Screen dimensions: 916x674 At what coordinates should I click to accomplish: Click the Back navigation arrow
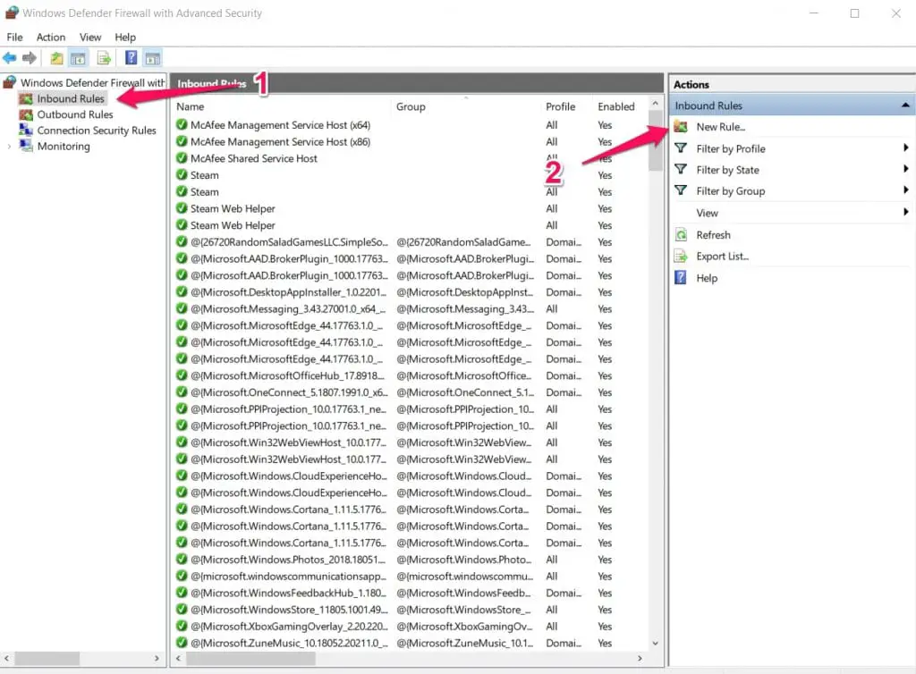10,57
